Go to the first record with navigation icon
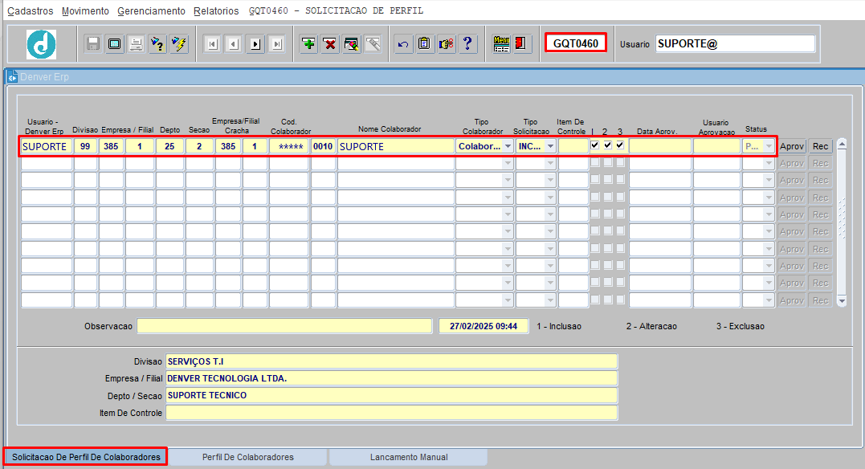This screenshot has width=865, height=469. [212, 43]
